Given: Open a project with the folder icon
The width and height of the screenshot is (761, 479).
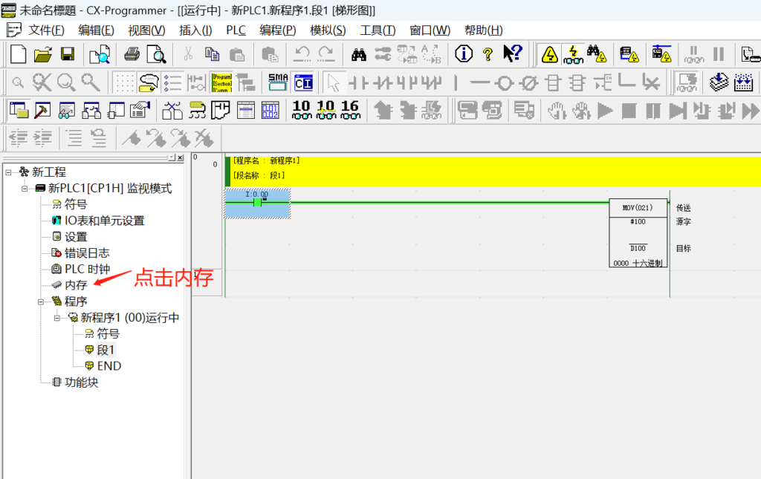Looking at the screenshot, I should 43,54.
